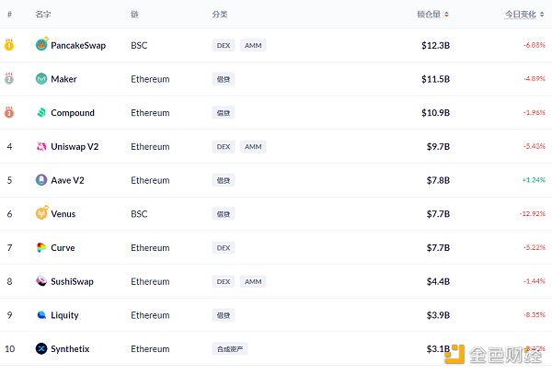Click the Venus logo icon
The width and height of the screenshot is (552, 374).
click(41, 214)
